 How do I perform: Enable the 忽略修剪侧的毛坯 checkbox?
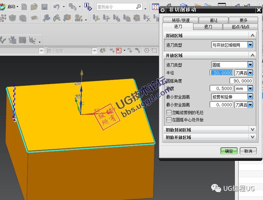point(169,113)
